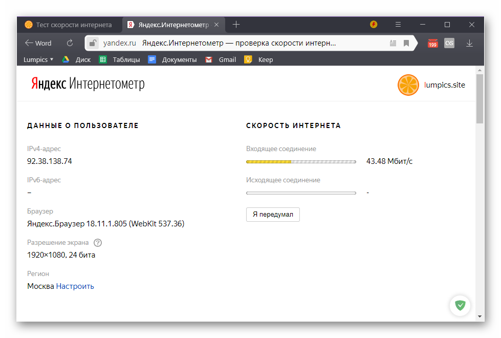Open the Разрешение экрана help question icon

(98, 243)
